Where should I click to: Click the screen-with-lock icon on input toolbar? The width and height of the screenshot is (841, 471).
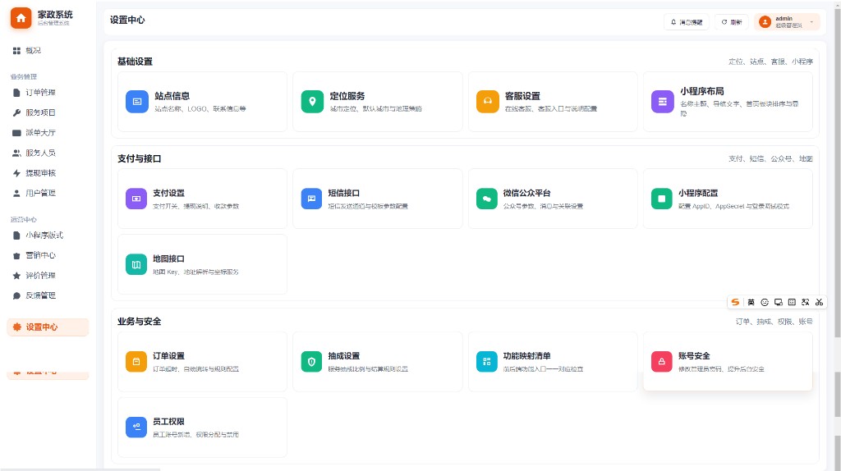[779, 302]
